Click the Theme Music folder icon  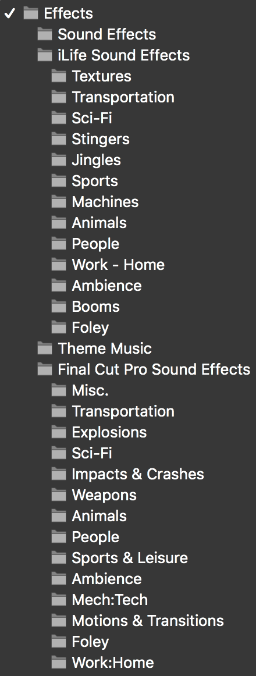point(45,348)
